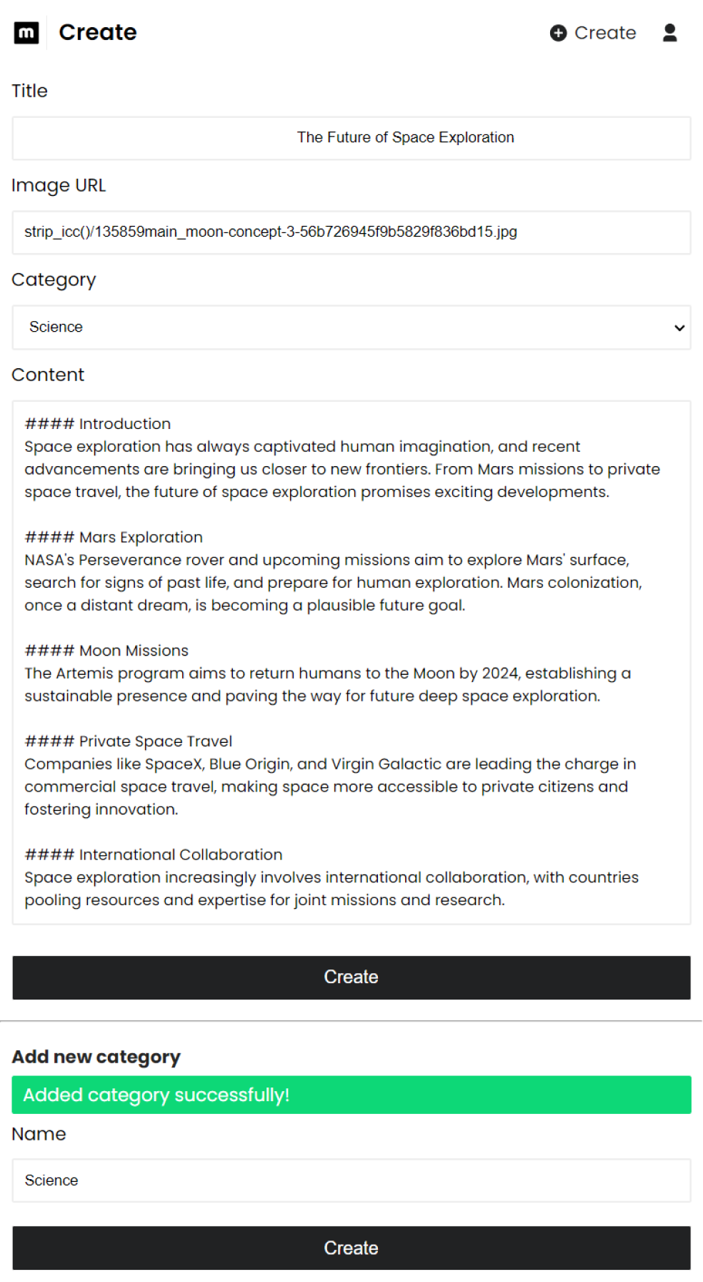The width and height of the screenshot is (703, 1282).
Task: Click into the Image URL field
Action: (x=351, y=232)
